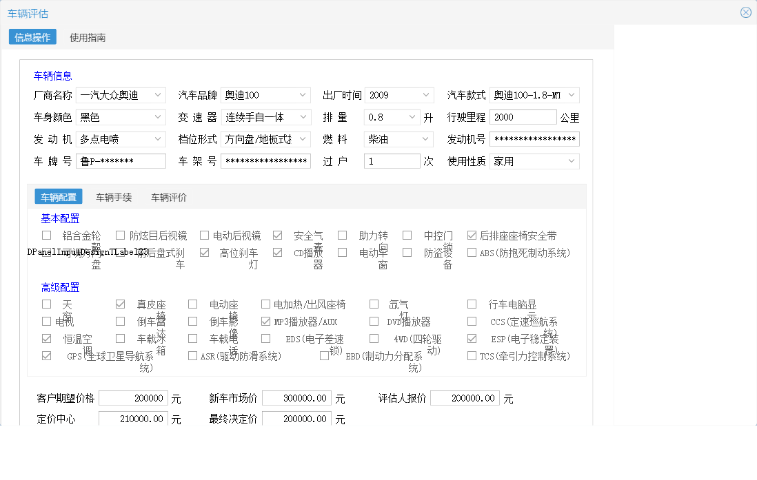Switch to the 车辆手续 tab
The image size is (757, 480).
point(113,196)
